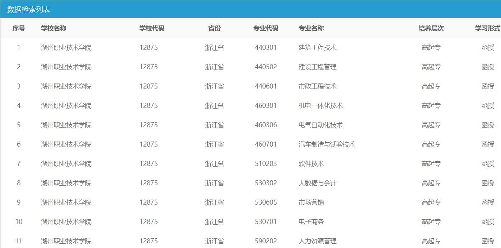The image size is (501, 248).
Task: Click serial number 1 in 建筑工程技术 row
Action: pos(19,48)
